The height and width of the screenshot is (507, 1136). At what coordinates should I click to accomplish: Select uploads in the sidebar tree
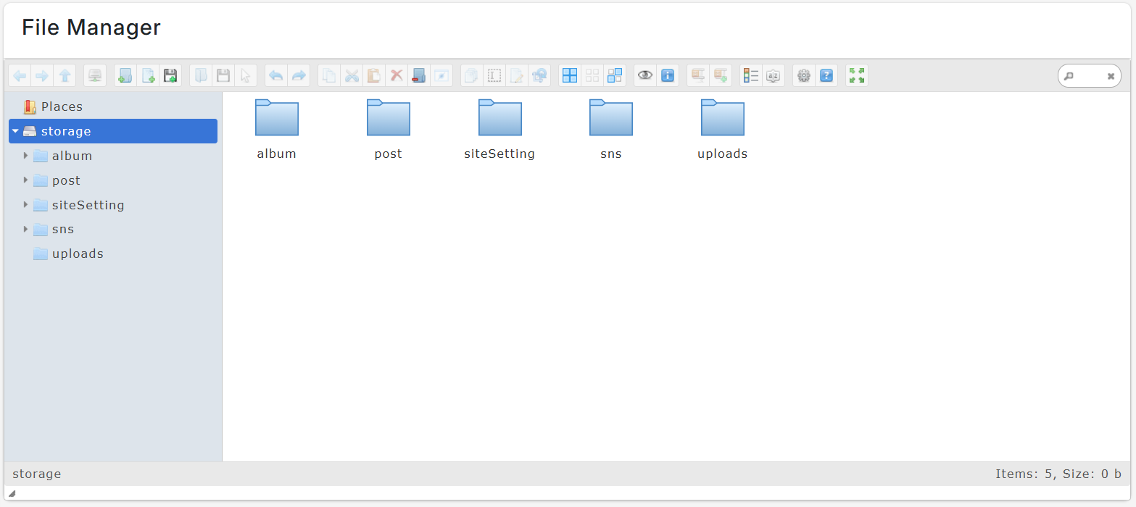coord(113,253)
